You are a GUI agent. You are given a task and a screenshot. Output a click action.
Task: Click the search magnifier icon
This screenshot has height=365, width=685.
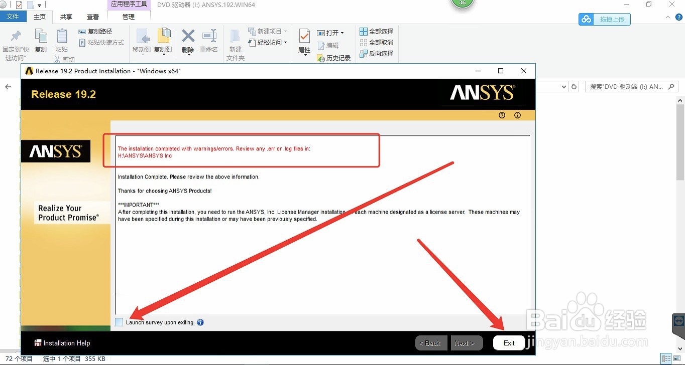pyautogui.click(x=672, y=86)
